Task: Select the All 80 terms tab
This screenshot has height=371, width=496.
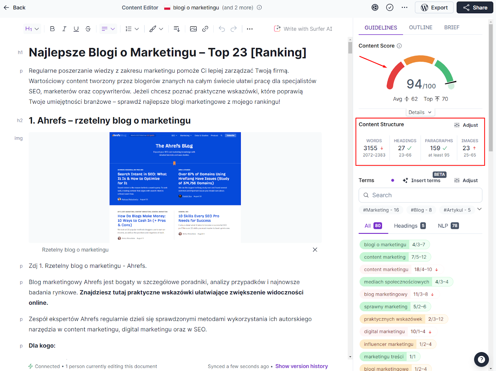Action: tap(373, 226)
